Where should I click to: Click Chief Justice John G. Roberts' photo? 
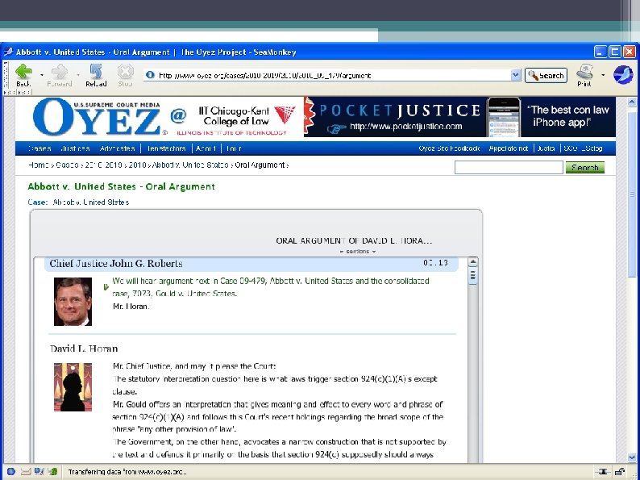tap(73, 302)
